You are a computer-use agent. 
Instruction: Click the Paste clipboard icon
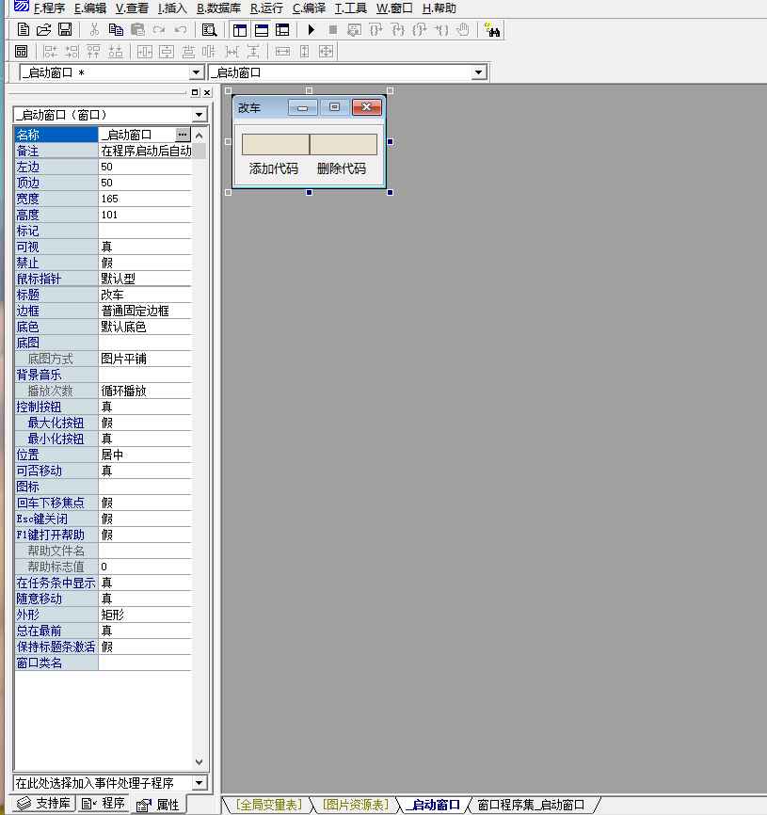pos(137,29)
